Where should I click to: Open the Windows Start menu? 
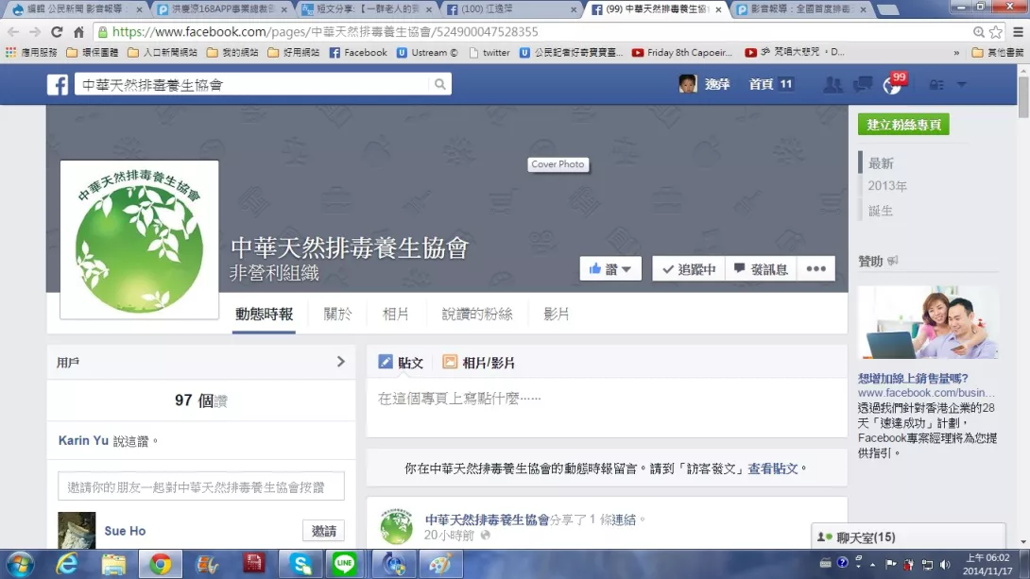click(x=21, y=564)
